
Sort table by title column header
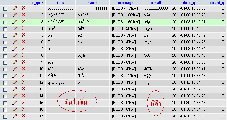60,3
